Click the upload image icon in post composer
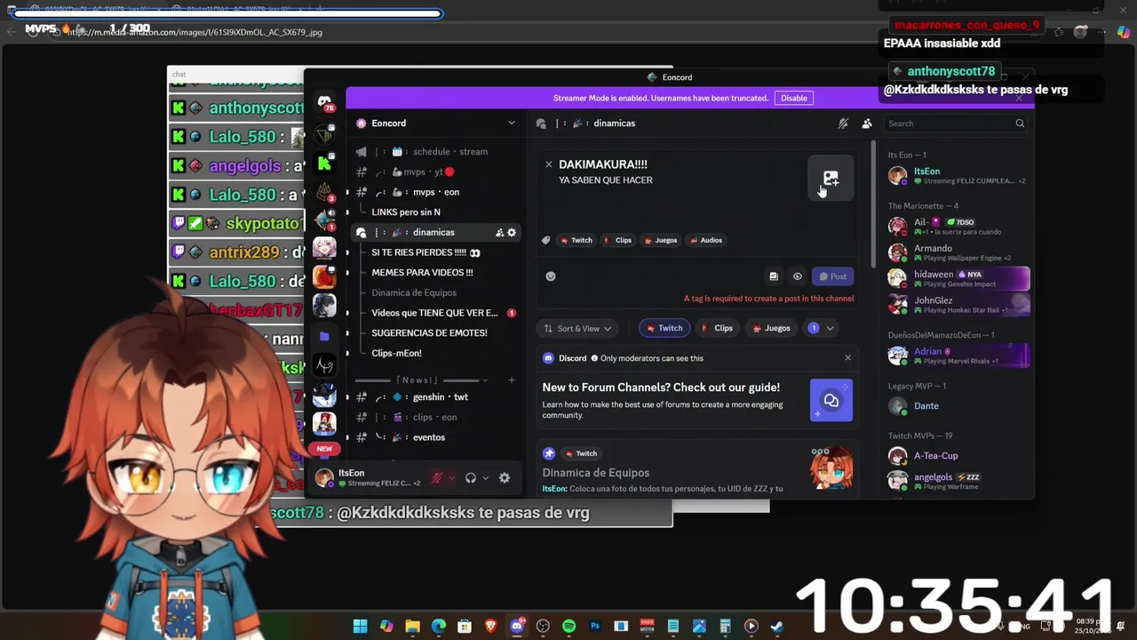Image resolution: width=1137 pixels, height=640 pixels. [x=831, y=178]
